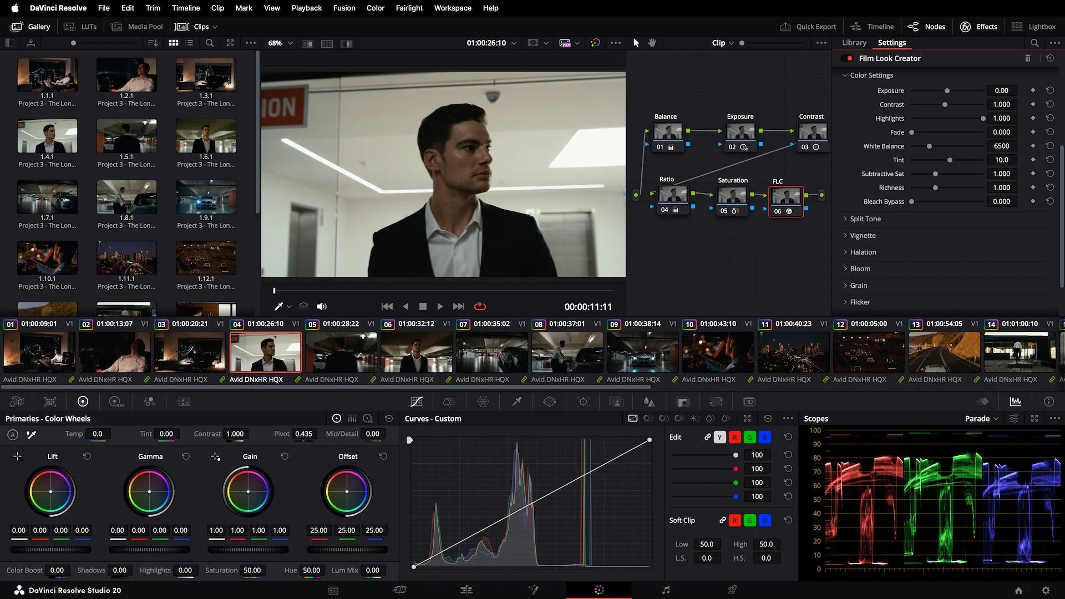Click the qualifier eyedropper palette icon

pyautogui.click(x=516, y=402)
